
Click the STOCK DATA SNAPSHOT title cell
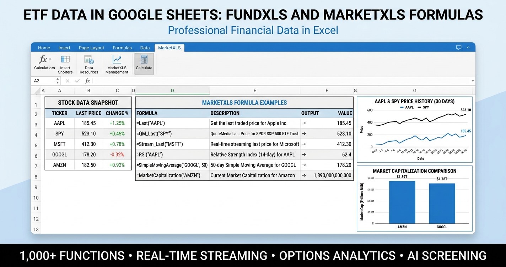[88, 103]
